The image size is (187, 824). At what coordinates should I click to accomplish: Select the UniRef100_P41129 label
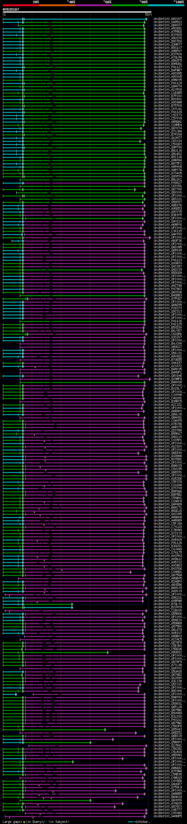point(167,83)
